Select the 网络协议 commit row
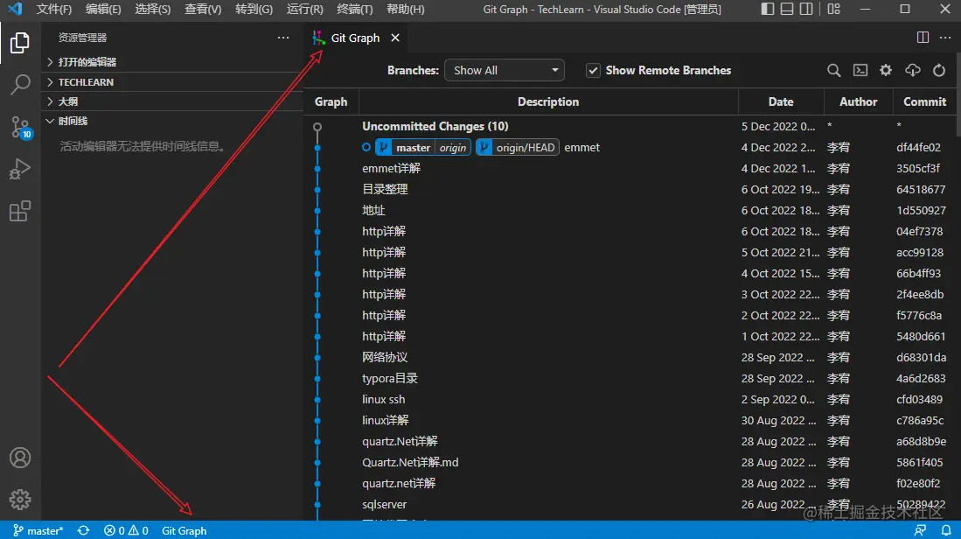 [x=631, y=357]
